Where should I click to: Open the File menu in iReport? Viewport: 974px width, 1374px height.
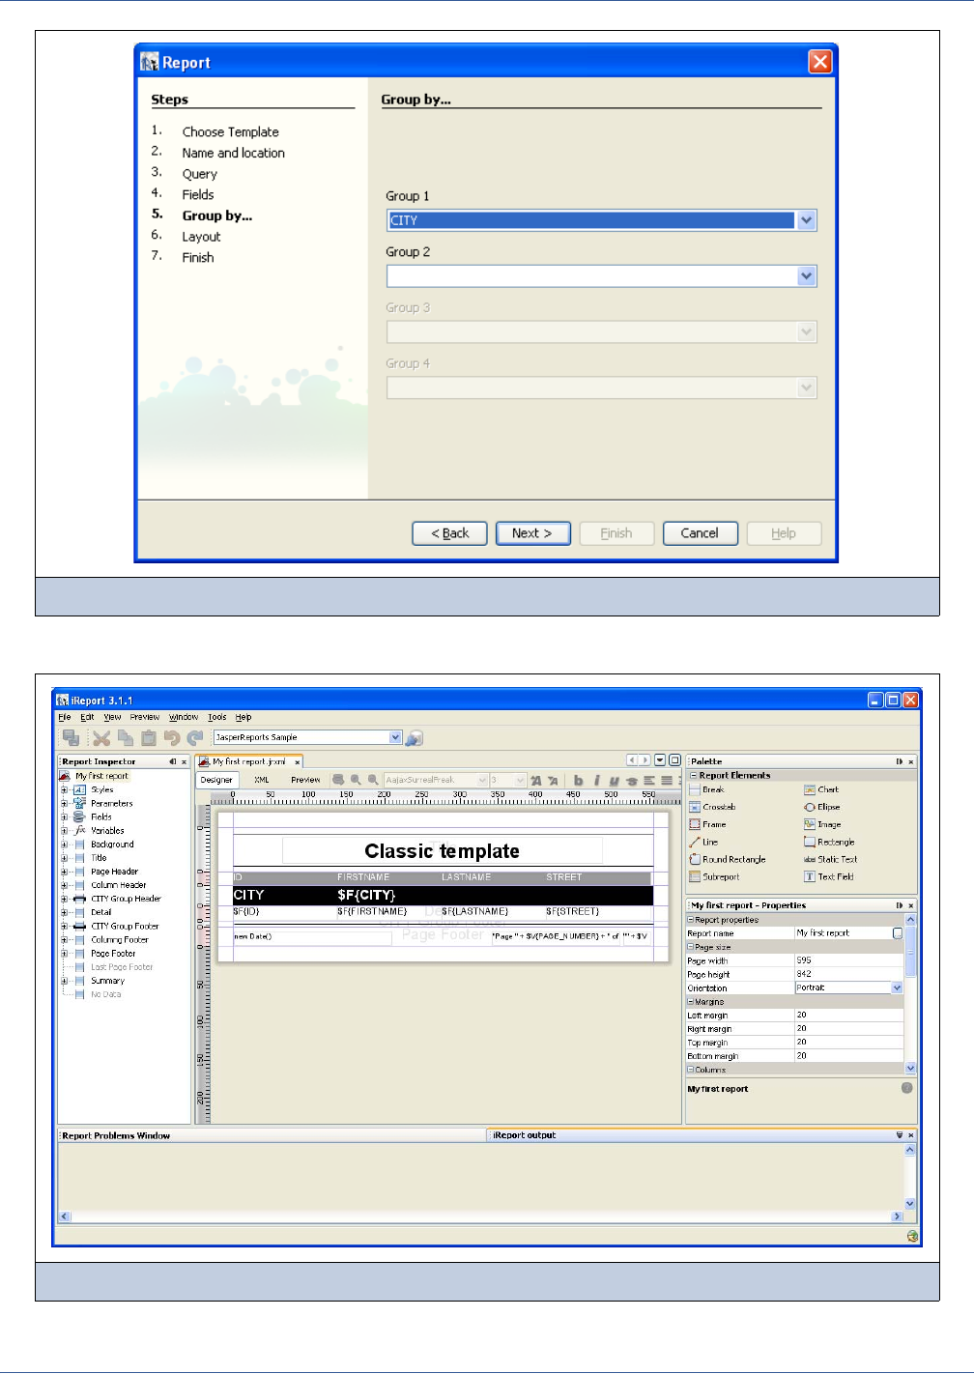pyautogui.click(x=65, y=717)
